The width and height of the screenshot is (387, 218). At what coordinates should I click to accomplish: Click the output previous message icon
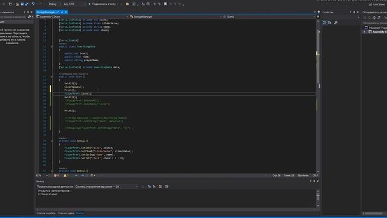pos(149,187)
